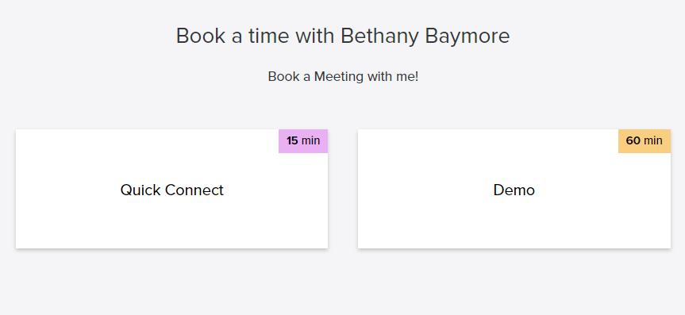Select the Demo title text

pos(514,190)
